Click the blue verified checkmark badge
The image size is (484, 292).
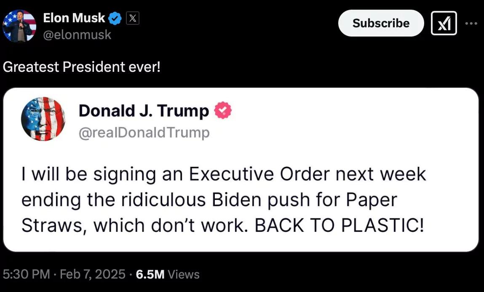pyautogui.click(x=115, y=18)
